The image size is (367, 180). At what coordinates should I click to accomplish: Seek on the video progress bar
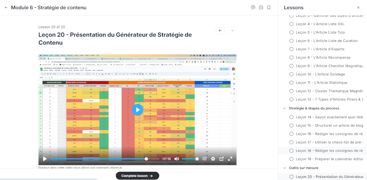(105, 159)
